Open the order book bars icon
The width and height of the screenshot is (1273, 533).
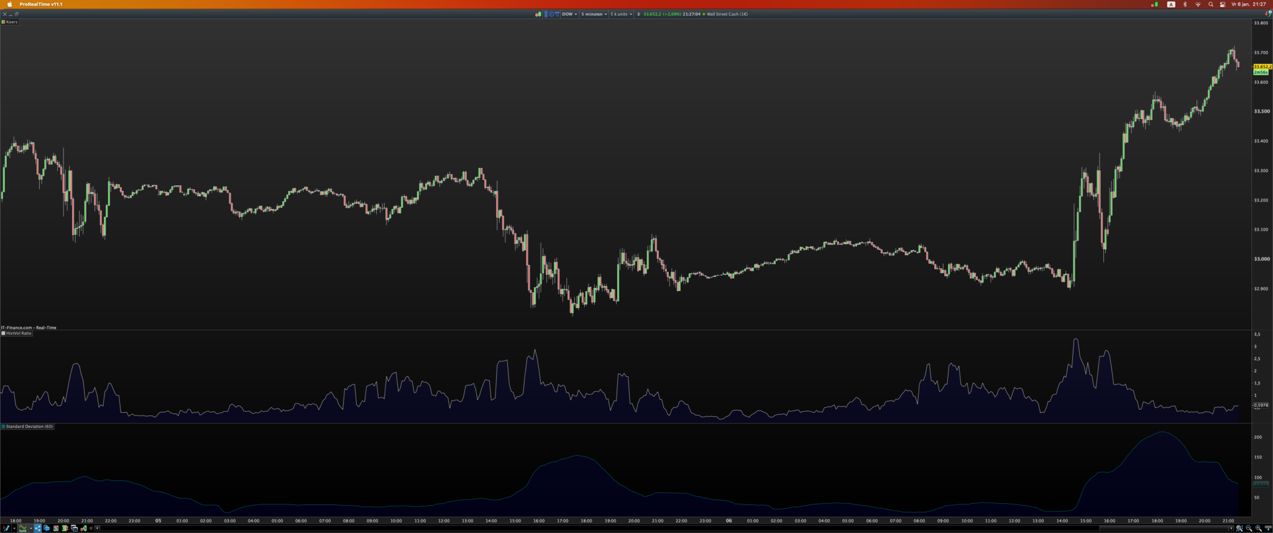click(65, 528)
